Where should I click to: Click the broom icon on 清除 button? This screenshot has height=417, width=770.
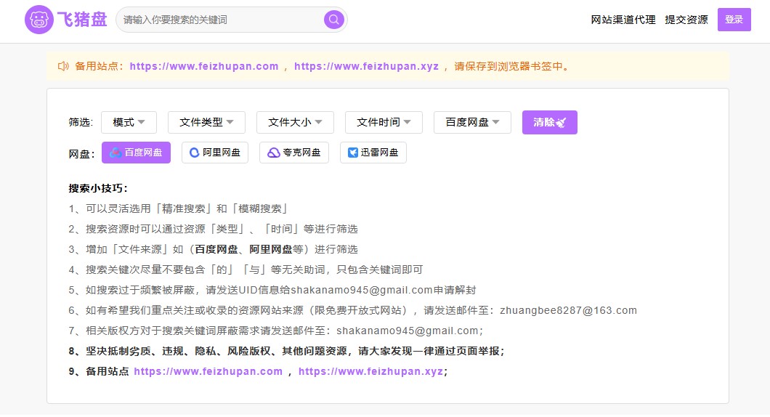coord(561,122)
